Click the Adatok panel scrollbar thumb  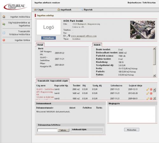(154, 57)
